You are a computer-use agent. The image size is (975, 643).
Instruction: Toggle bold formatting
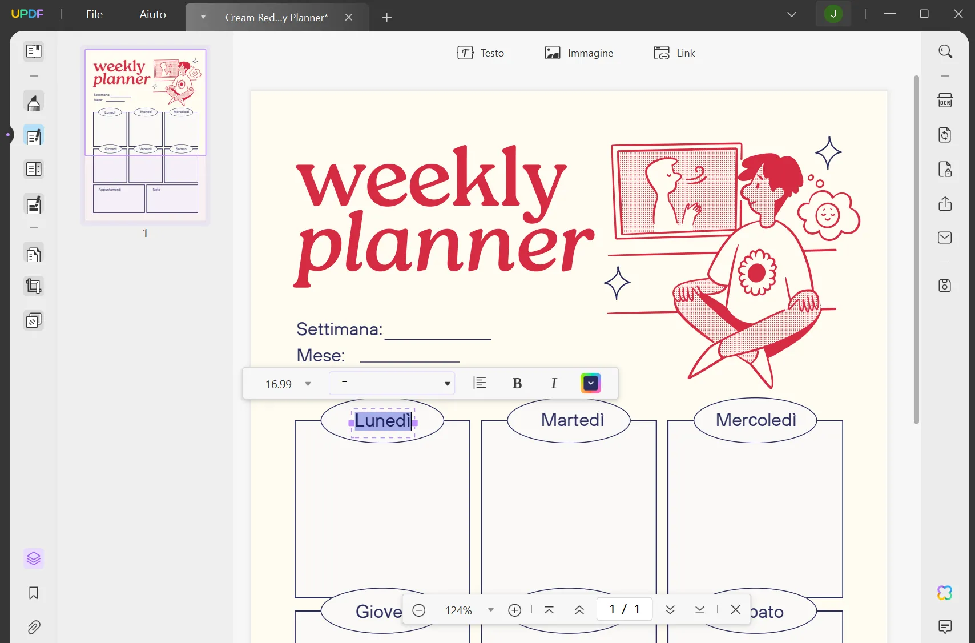click(x=517, y=384)
